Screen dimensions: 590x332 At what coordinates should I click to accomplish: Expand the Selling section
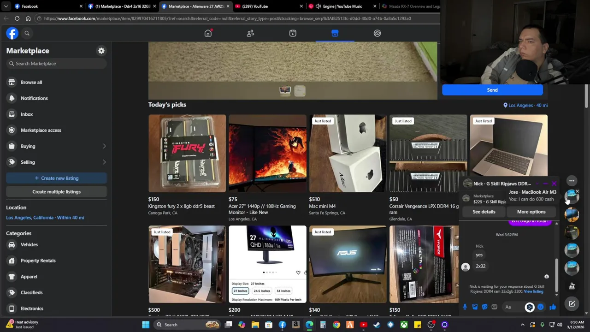tap(57, 162)
